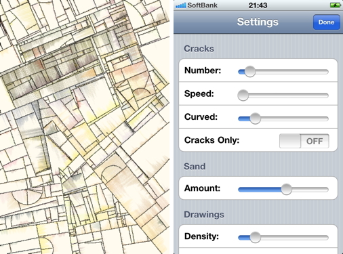Tap the Drawings section header
This screenshot has width=343, height=254.
pyautogui.click(x=204, y=215)
